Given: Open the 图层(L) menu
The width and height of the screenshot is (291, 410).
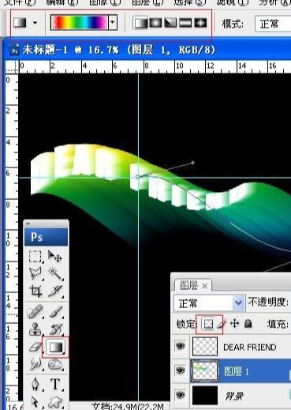Looking at the screenshot, I should tap(147, 2).
